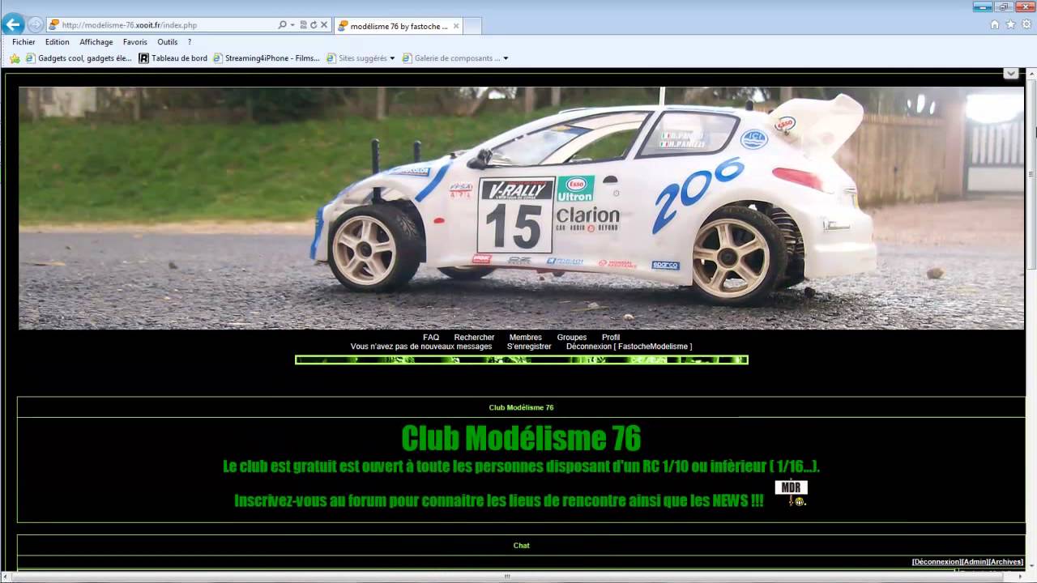Screen dimensions: 1037x583
Task: Open the Affichage menu
Action: [x=96, y=42]
